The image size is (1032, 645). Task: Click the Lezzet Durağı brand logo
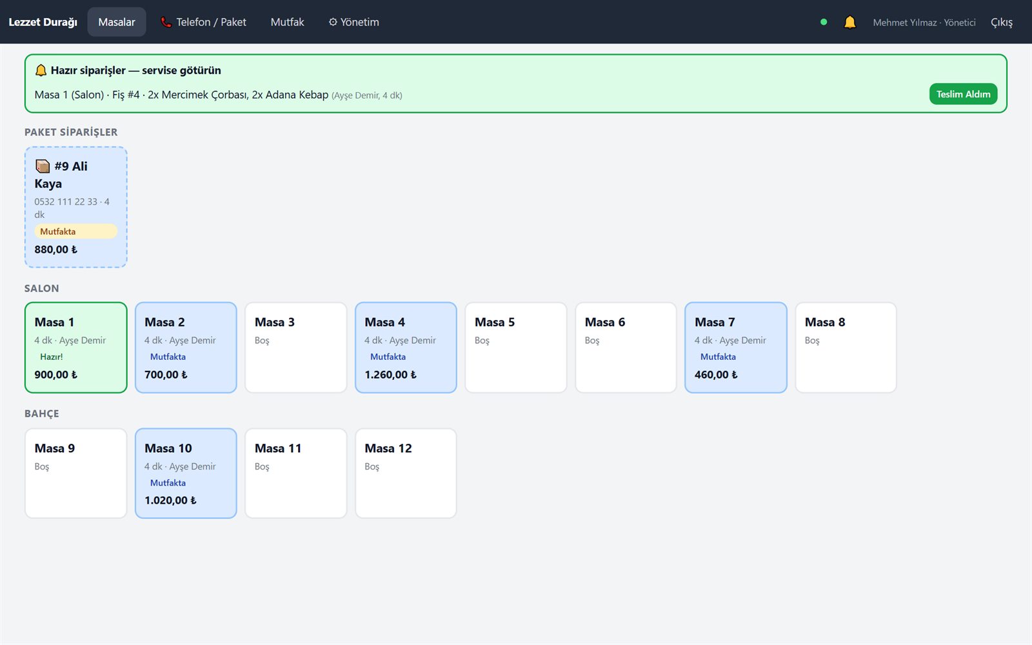pos(43,22)
